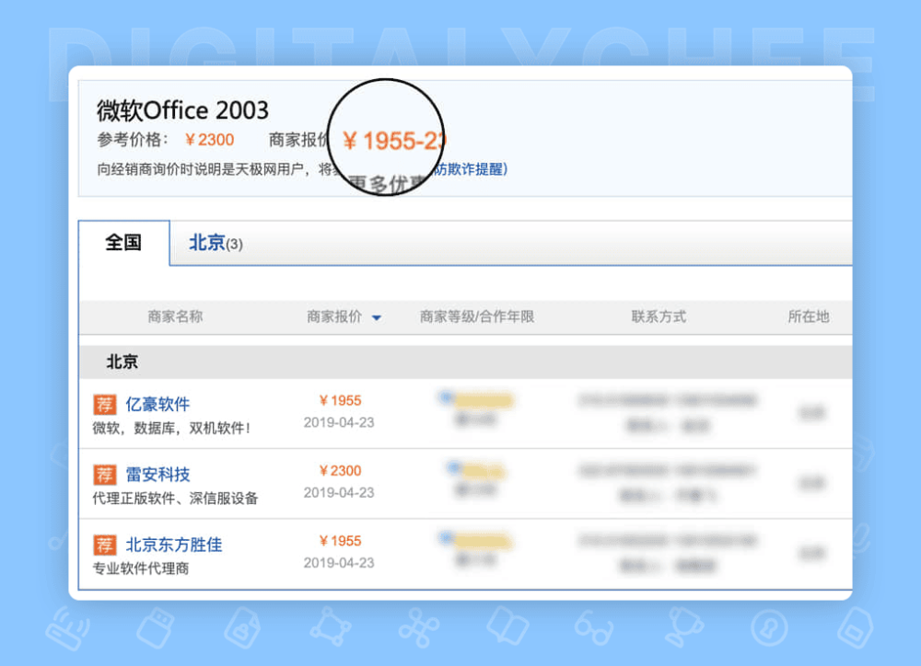The height and width of the screenshot is (666, 921).
Task: Click the 参考价格 label
Action: coord(132,140)
